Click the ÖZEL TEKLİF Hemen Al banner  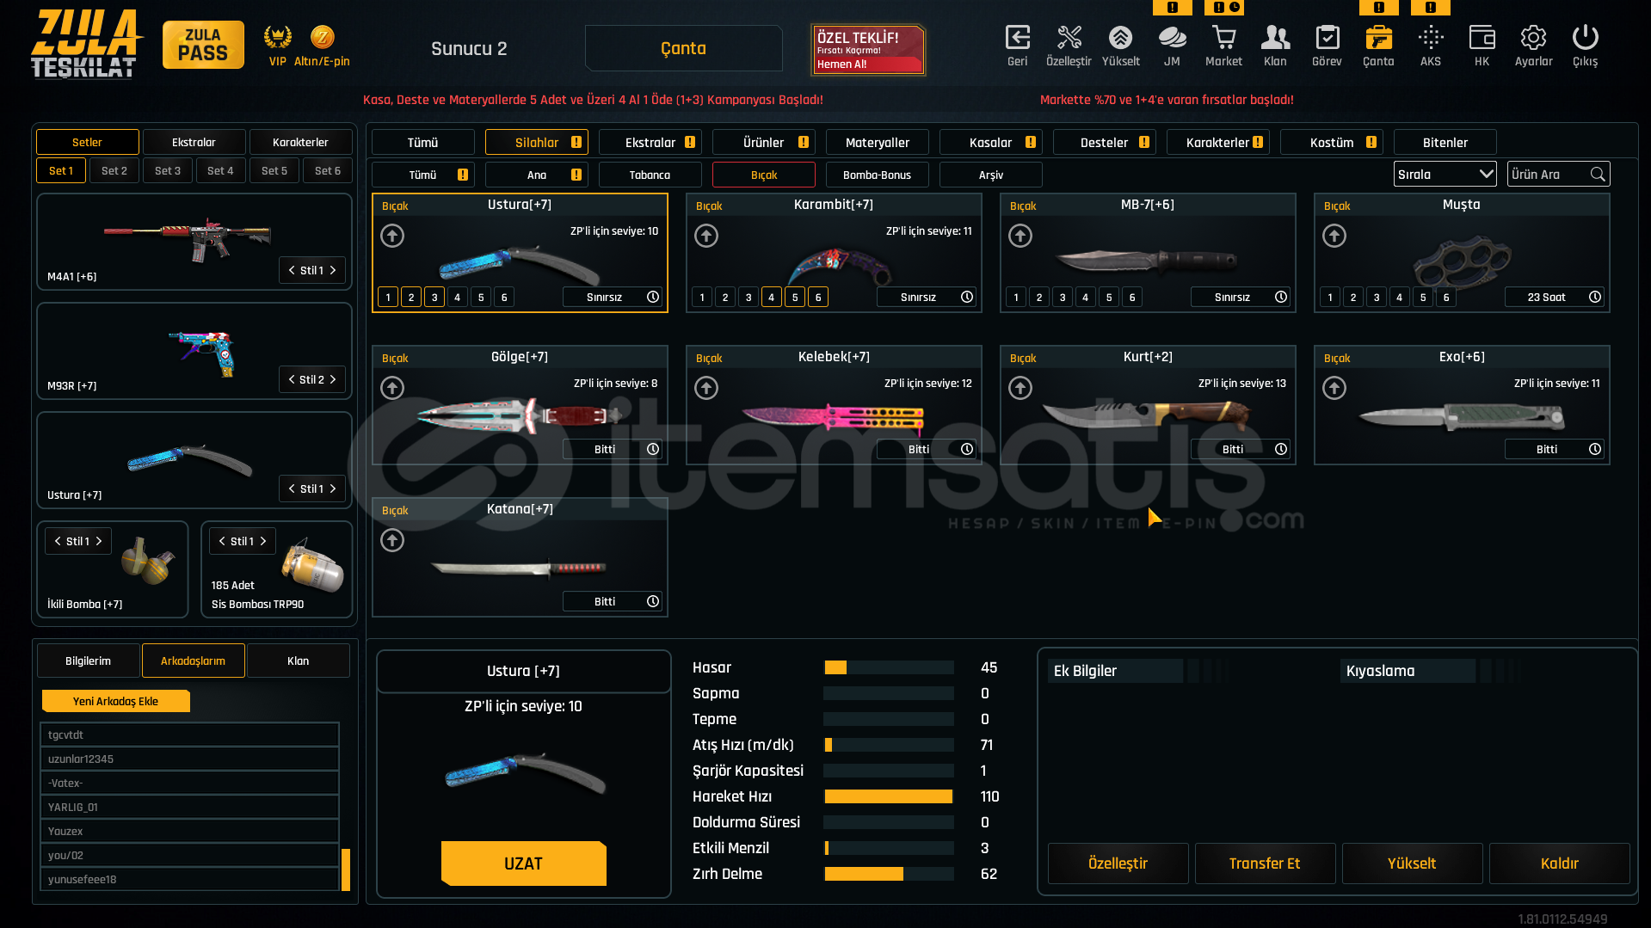(868, 49)
